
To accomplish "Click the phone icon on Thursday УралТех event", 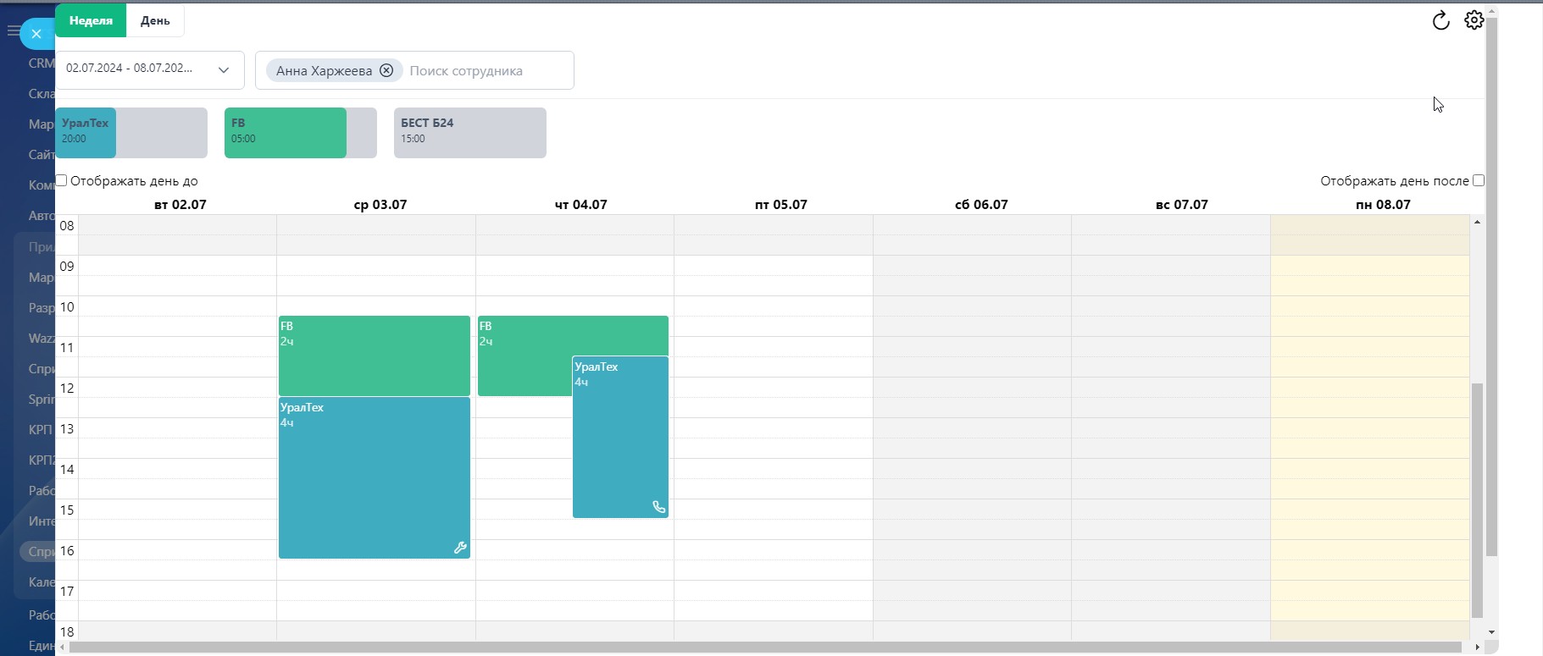I will 658,507.
